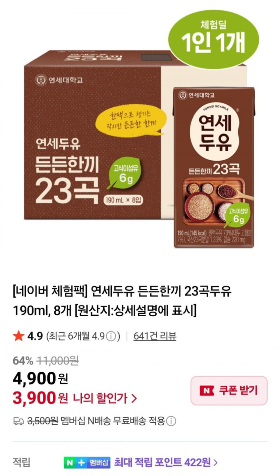Open 3,900원 나의 할인가 details

coord(75,399)
